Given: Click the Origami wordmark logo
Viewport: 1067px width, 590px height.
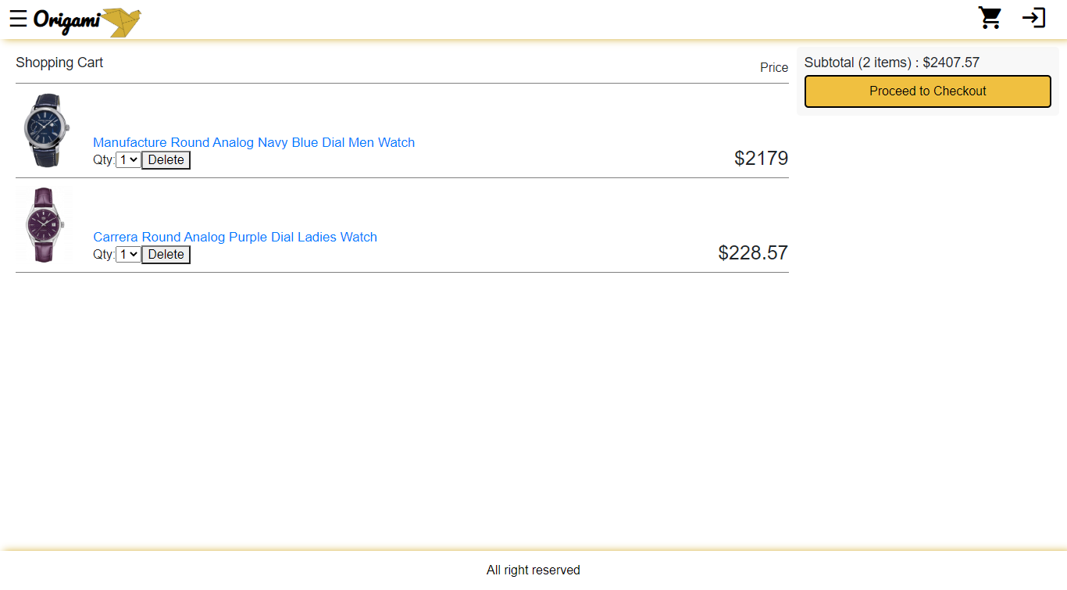Looking at the screenshot, I should pos(66,20).
